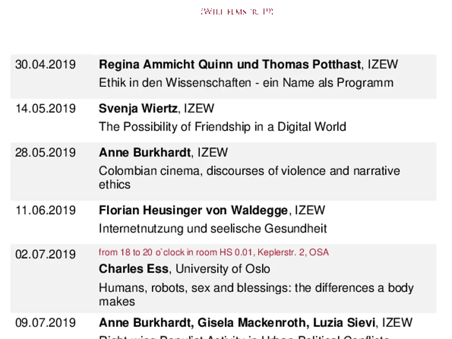The image size is (452, 339).
Task: Click the speaker names Regina Ammicht Quinn und Thomas Potthast
Action: (x=230, y=65)
